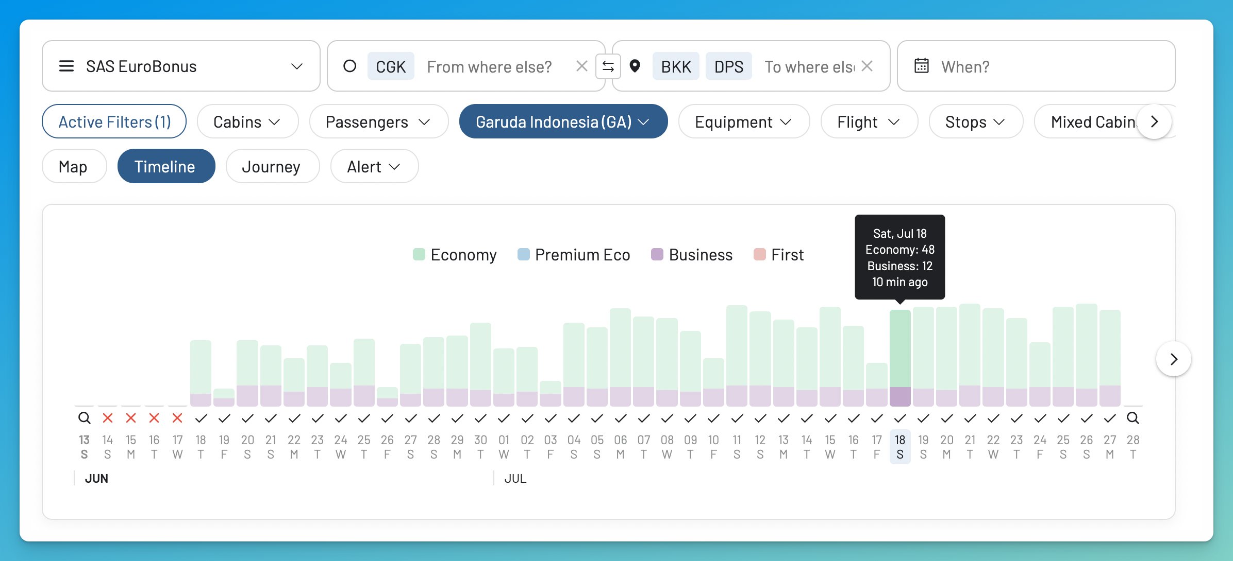The image size is (1233, 561).
Task: Toggle Economy series in chart legend
Action: (x=455, y=255)
